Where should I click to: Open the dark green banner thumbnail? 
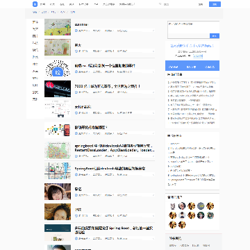(58, 233)
